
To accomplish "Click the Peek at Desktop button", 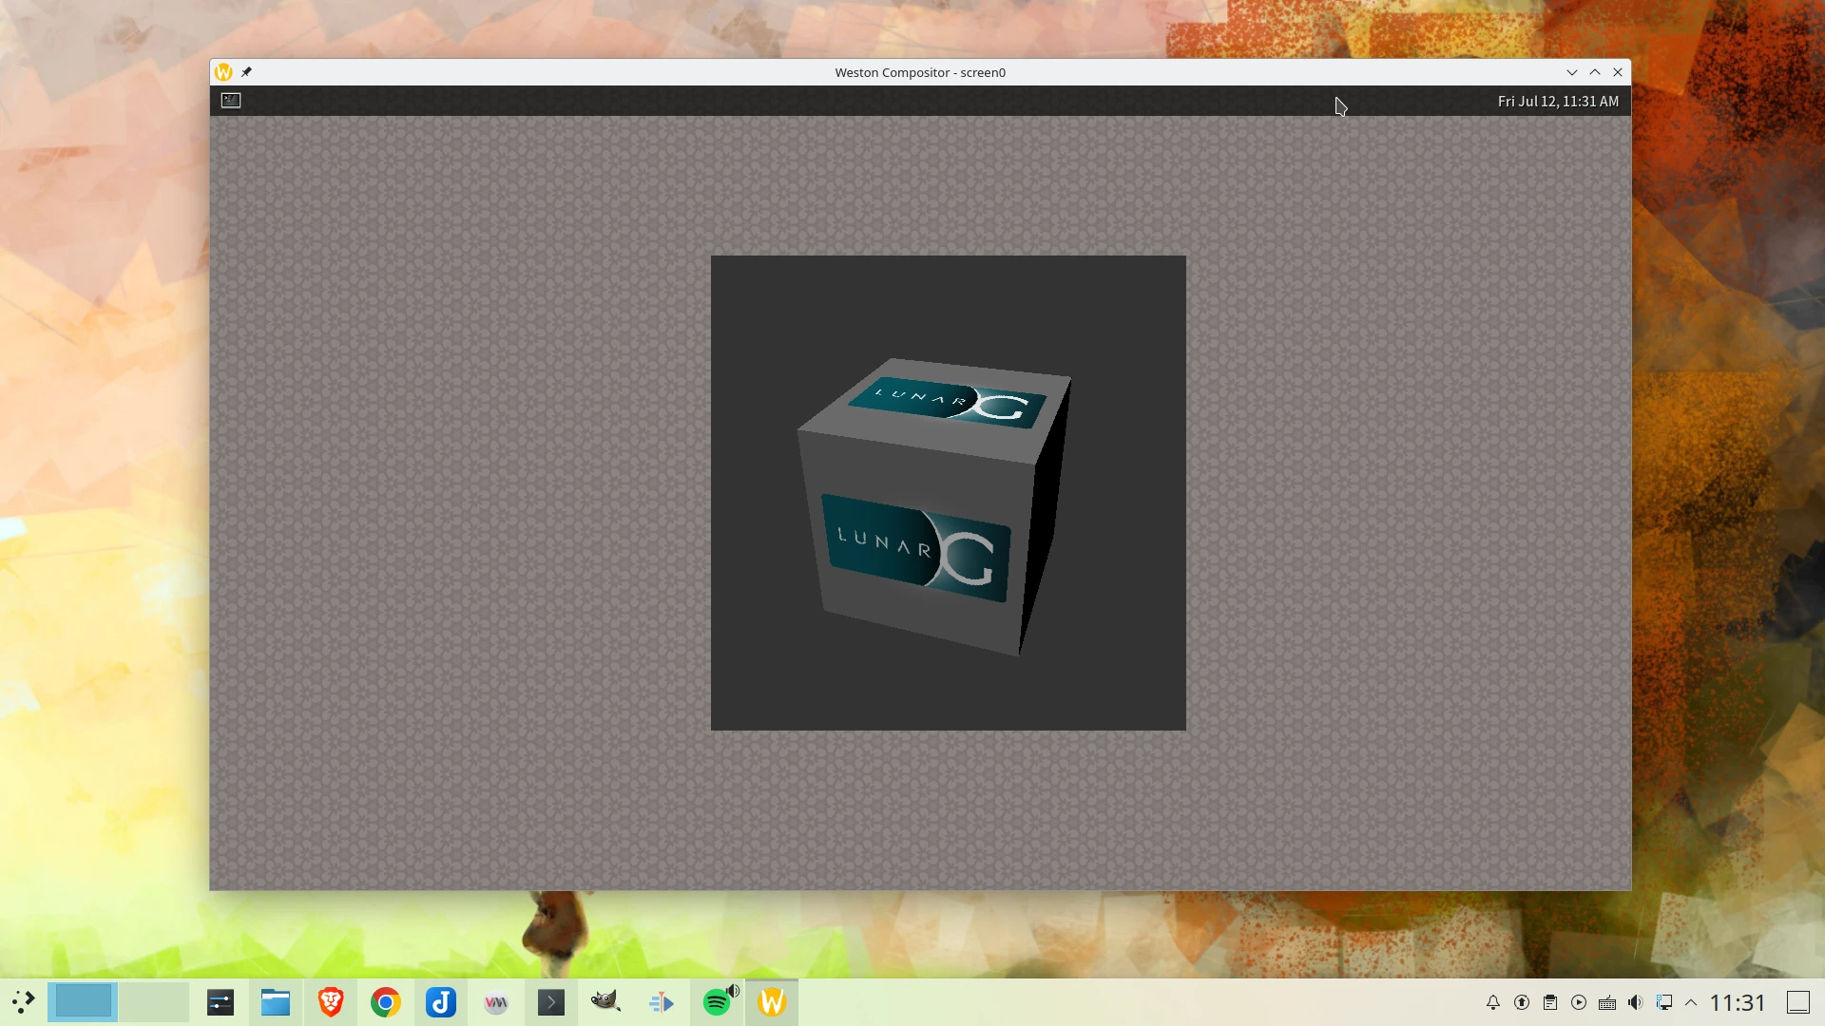I will pos(1797,1002).
